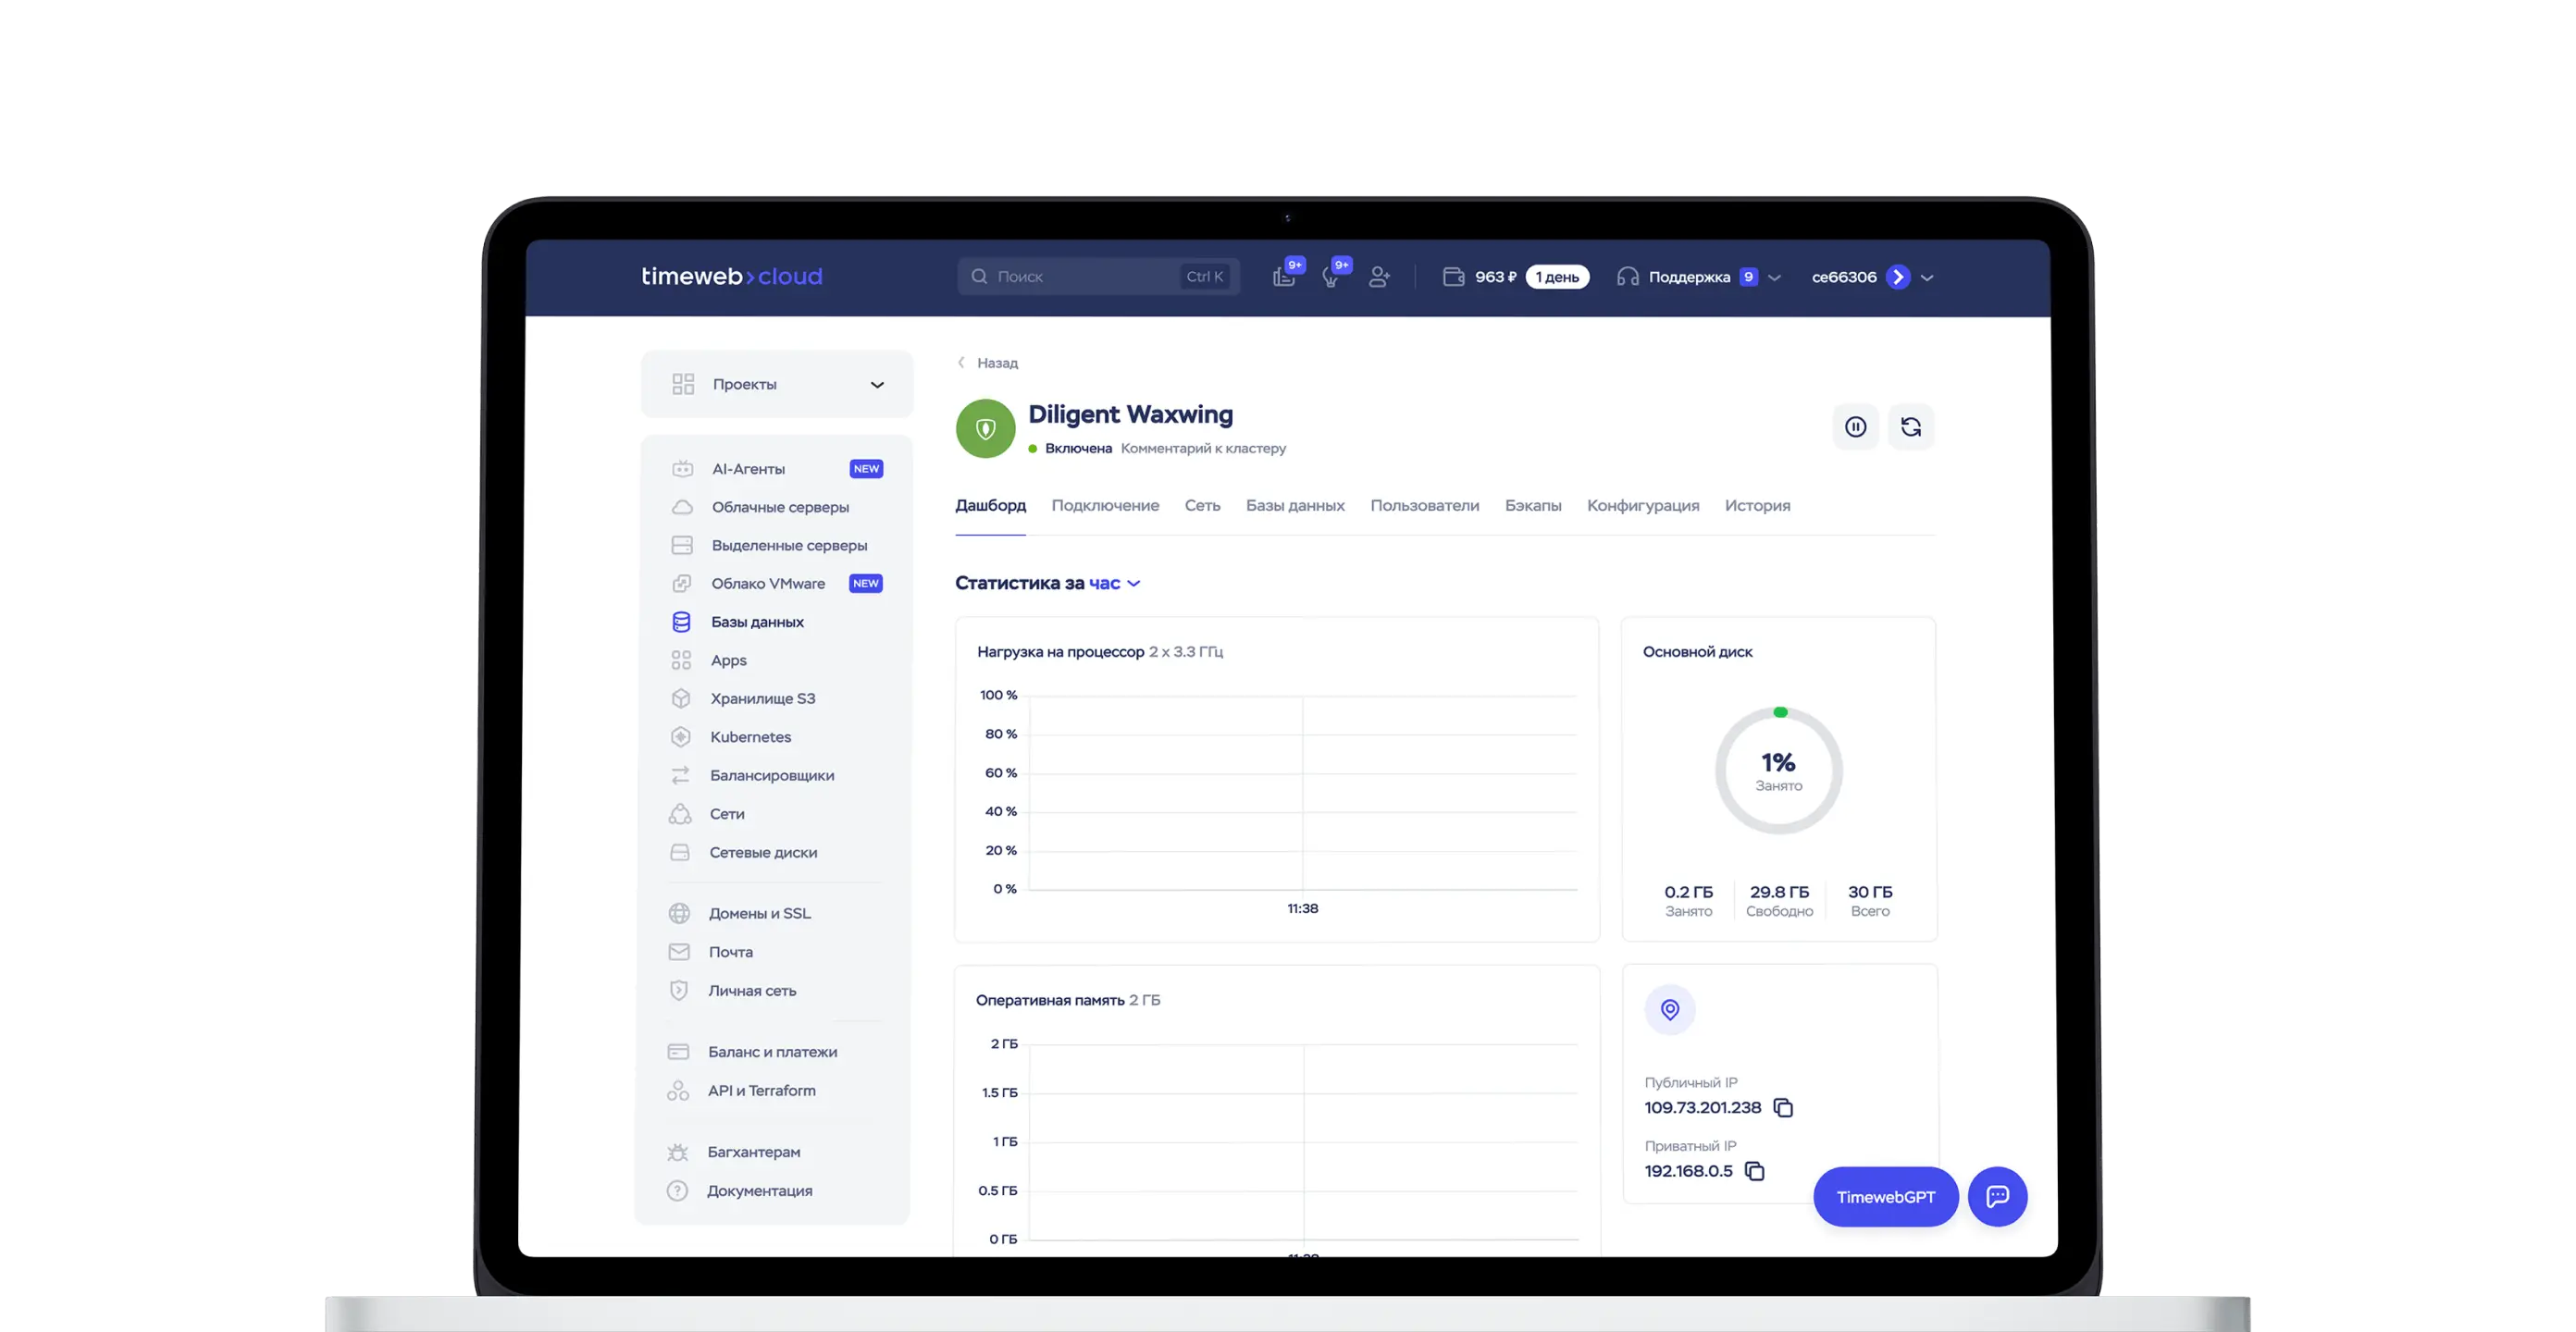This screenshot has height=1332, width=2576.
Task: Copy the private IP 192.168.0.5
Action: click(x=1754, y=1171)
